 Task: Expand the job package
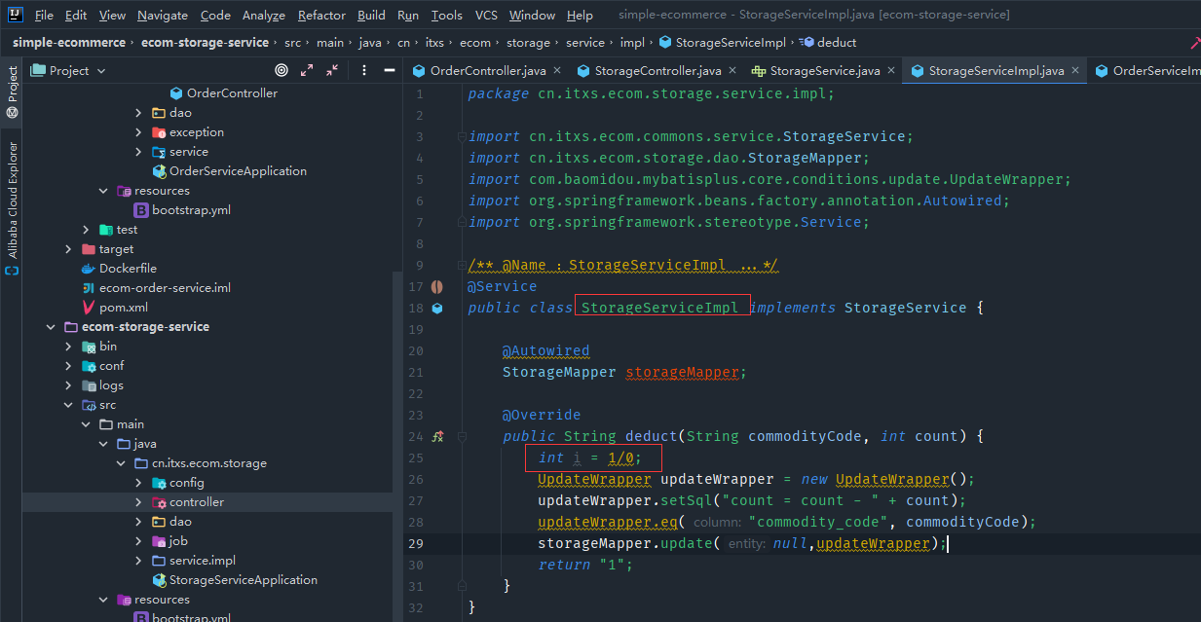tap(139, 540)
